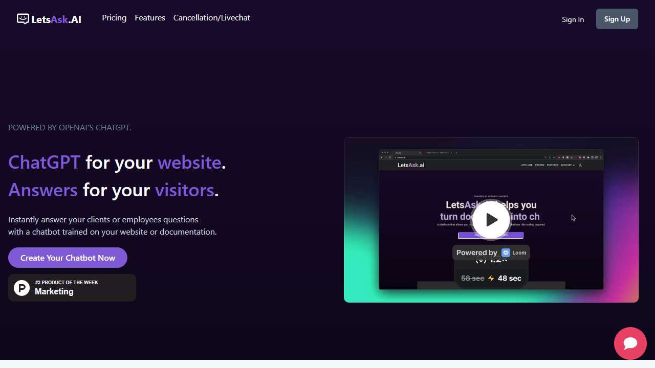Click the Product Hunt P badge icon

tap(21, 288)
